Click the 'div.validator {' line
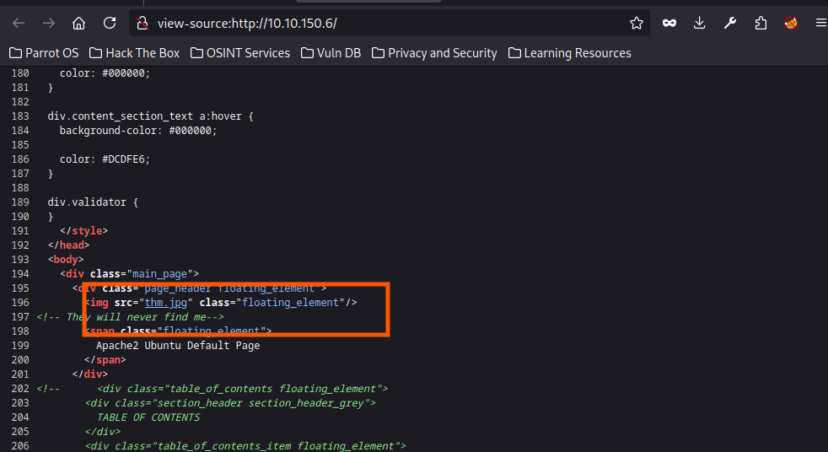Viewport: 828px width, 452px height. [x=93, y=202]
